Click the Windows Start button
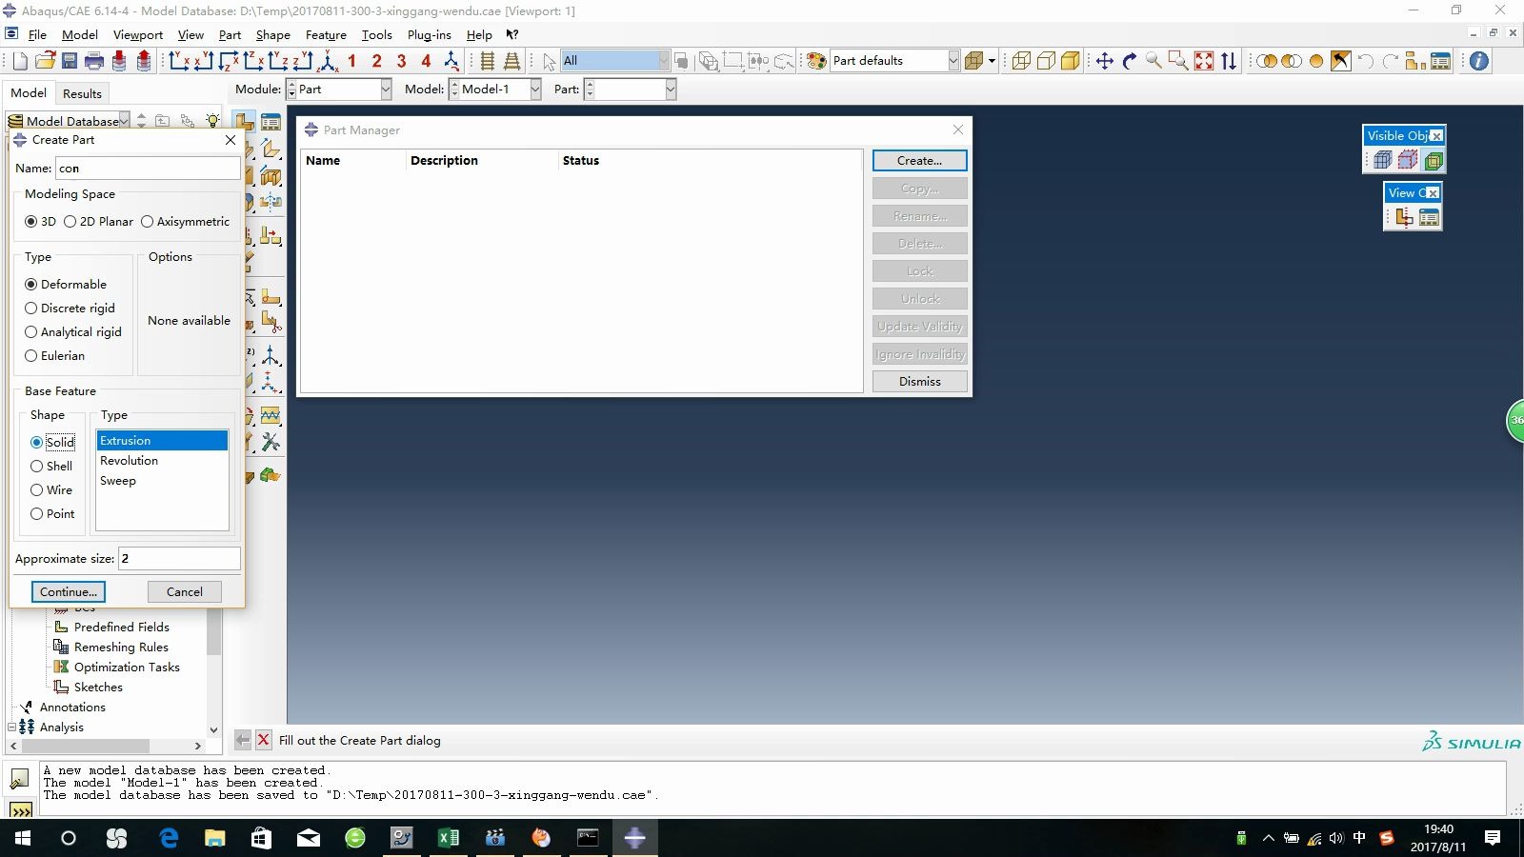 (x=22, y=838)
